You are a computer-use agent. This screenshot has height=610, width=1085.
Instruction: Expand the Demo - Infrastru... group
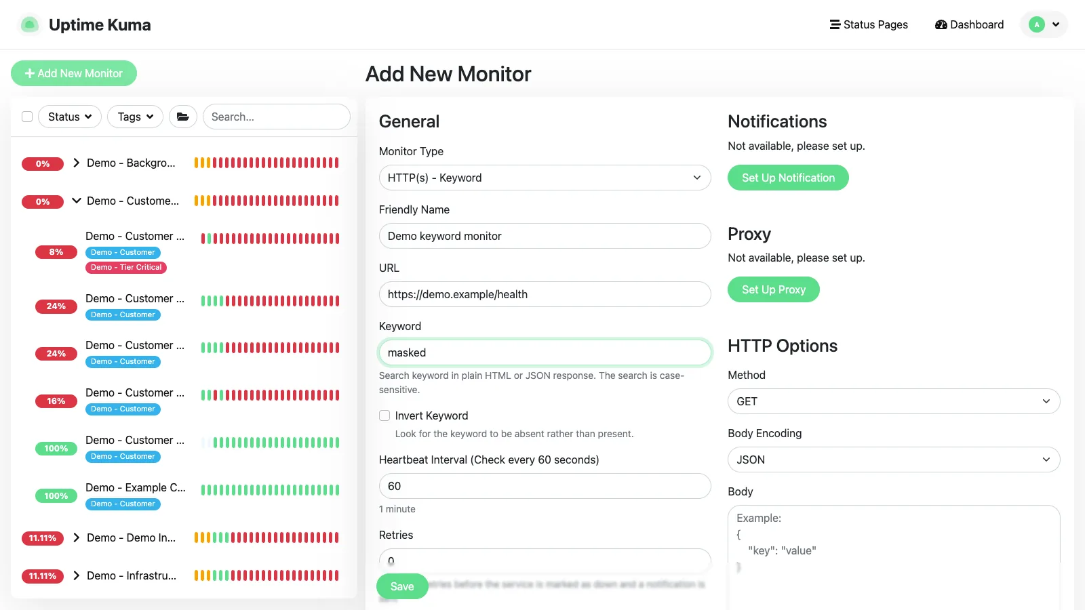point(77,575)
